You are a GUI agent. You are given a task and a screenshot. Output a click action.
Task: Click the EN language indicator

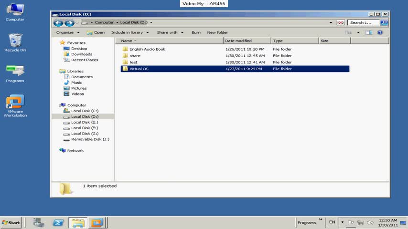tap(332, 222)
